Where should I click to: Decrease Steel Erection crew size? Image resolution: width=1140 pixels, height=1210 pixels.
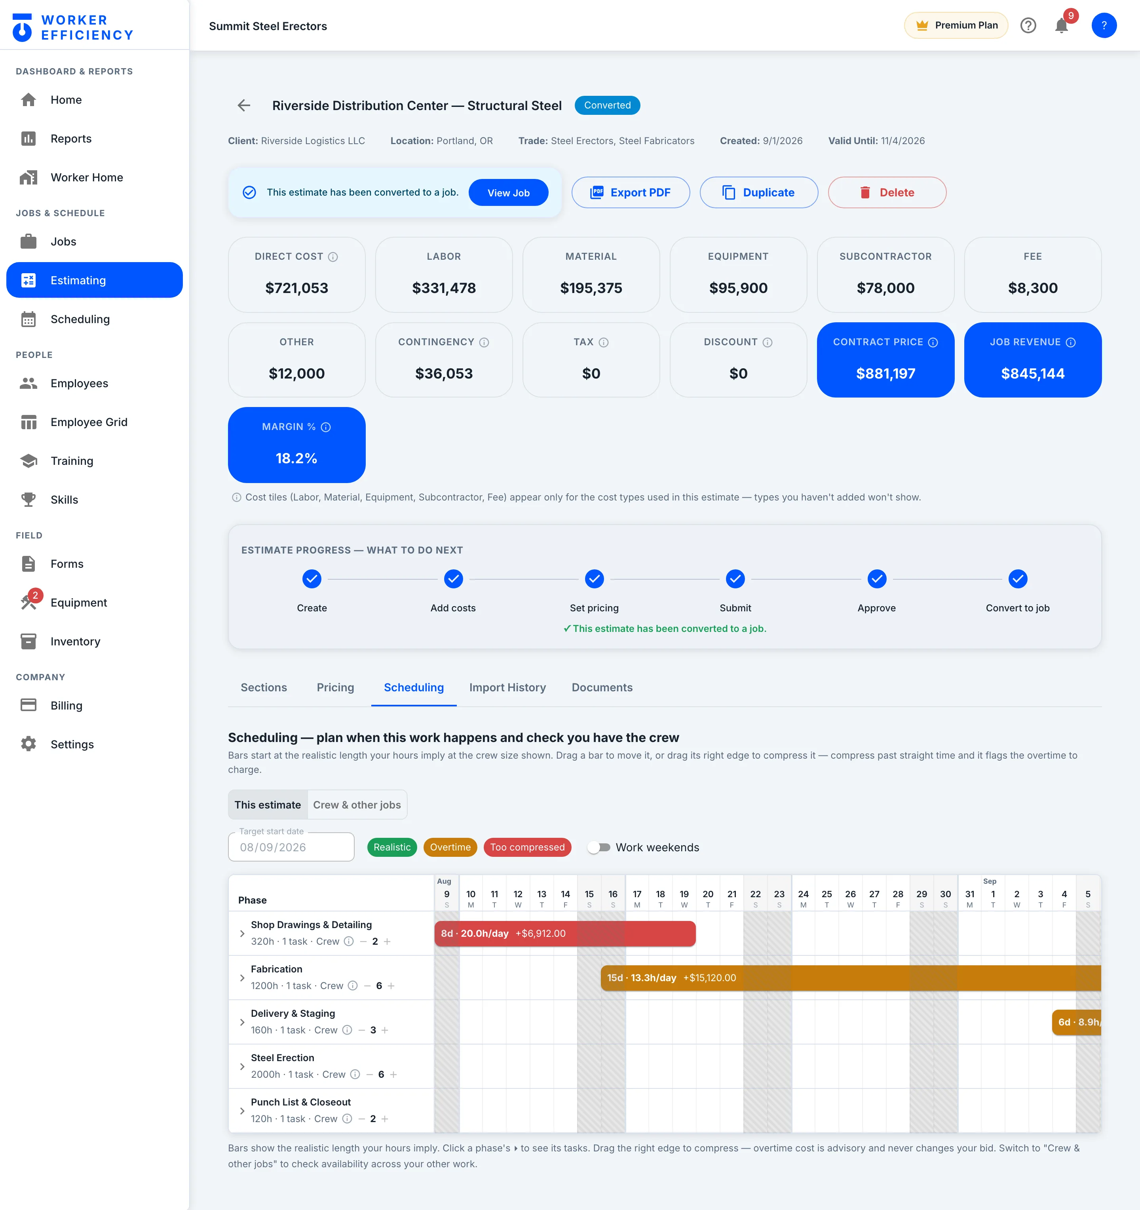click(369, 1075)
